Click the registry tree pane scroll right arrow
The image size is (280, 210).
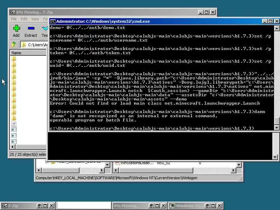point(102,170)
